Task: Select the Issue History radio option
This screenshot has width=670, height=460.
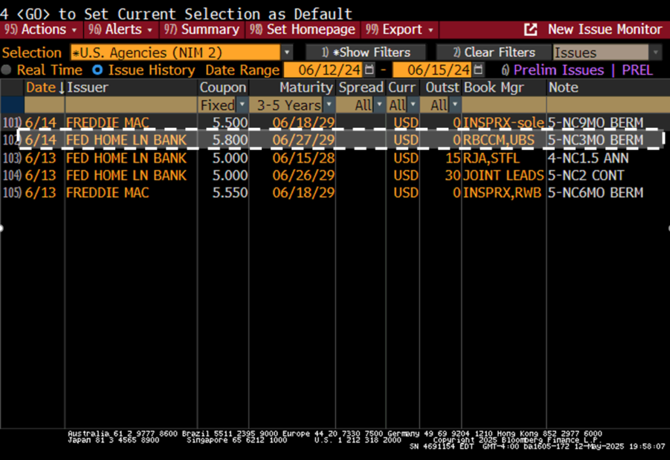Action: point(97,69)
